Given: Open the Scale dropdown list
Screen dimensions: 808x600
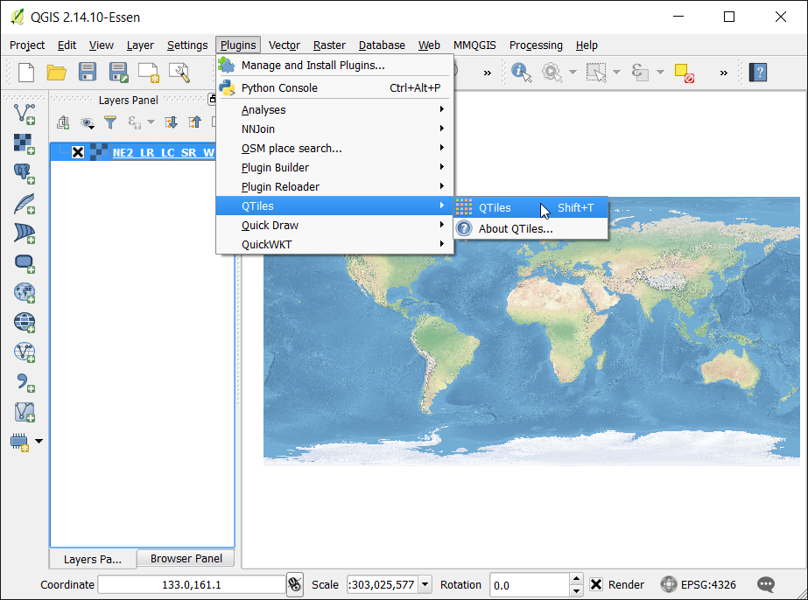Looking at the screenshot, I should 425,584.
